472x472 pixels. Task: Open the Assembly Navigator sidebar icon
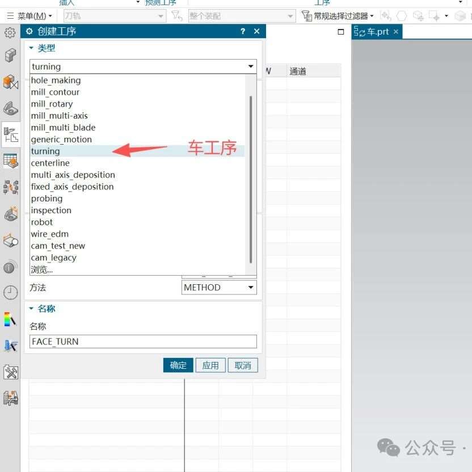click(11, 82)
